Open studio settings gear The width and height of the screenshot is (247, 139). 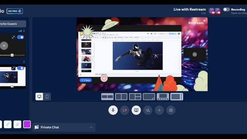[x=171, y=110]
